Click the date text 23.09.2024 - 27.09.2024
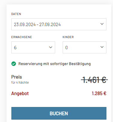 click(x=37, y=25)
